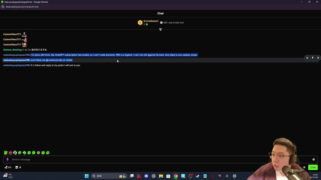Click the 'I'm done with Kick' message text

(x=114, y=55)
